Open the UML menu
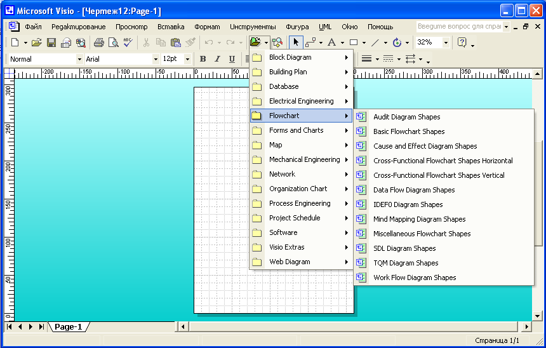The height and width of the screenshot is (348, 546). [325, 27]
